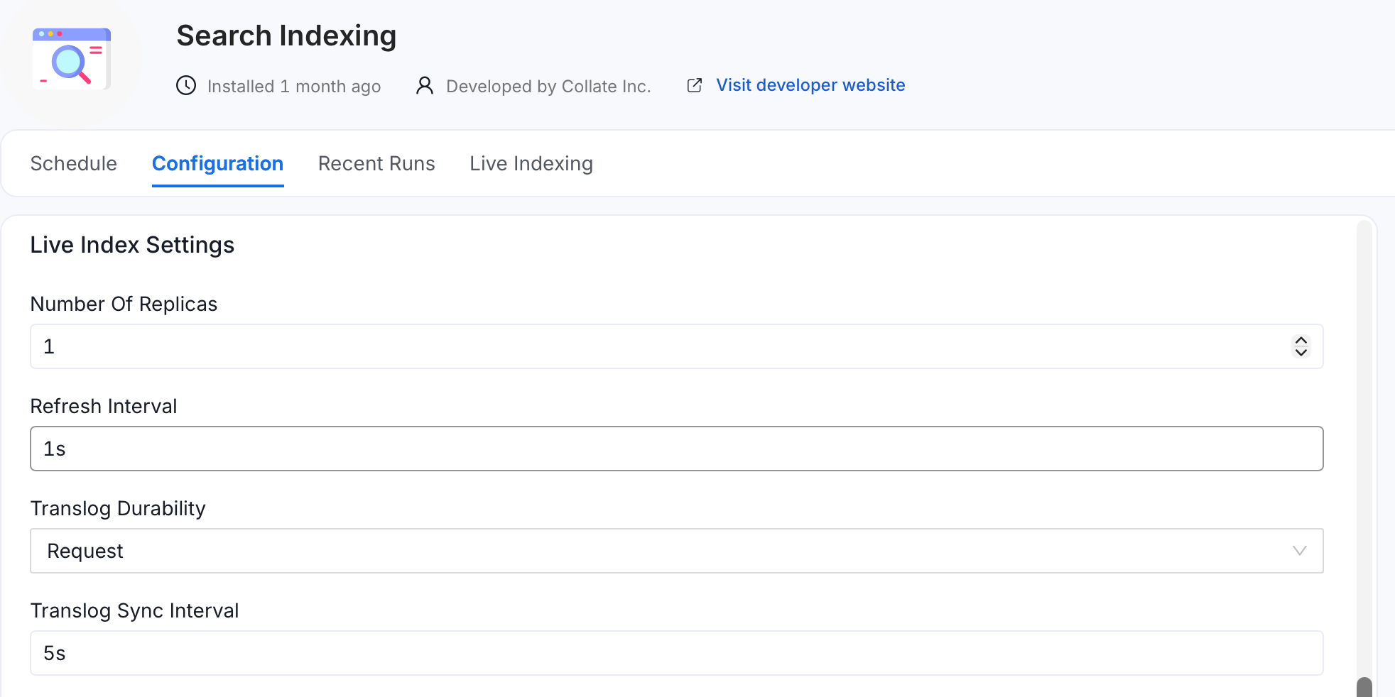
Task: Click the Live Index Settings heading
Action: pos(132,245)
